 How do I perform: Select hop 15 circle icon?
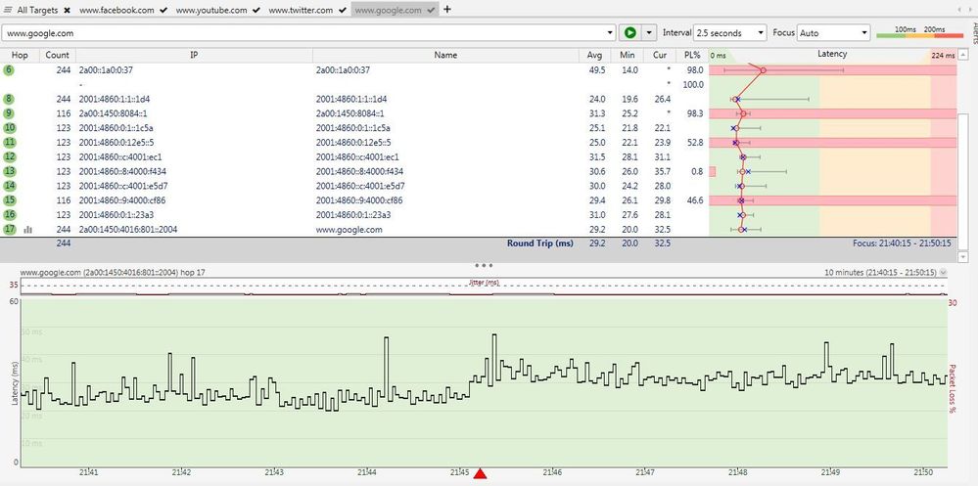coord(10,200)
